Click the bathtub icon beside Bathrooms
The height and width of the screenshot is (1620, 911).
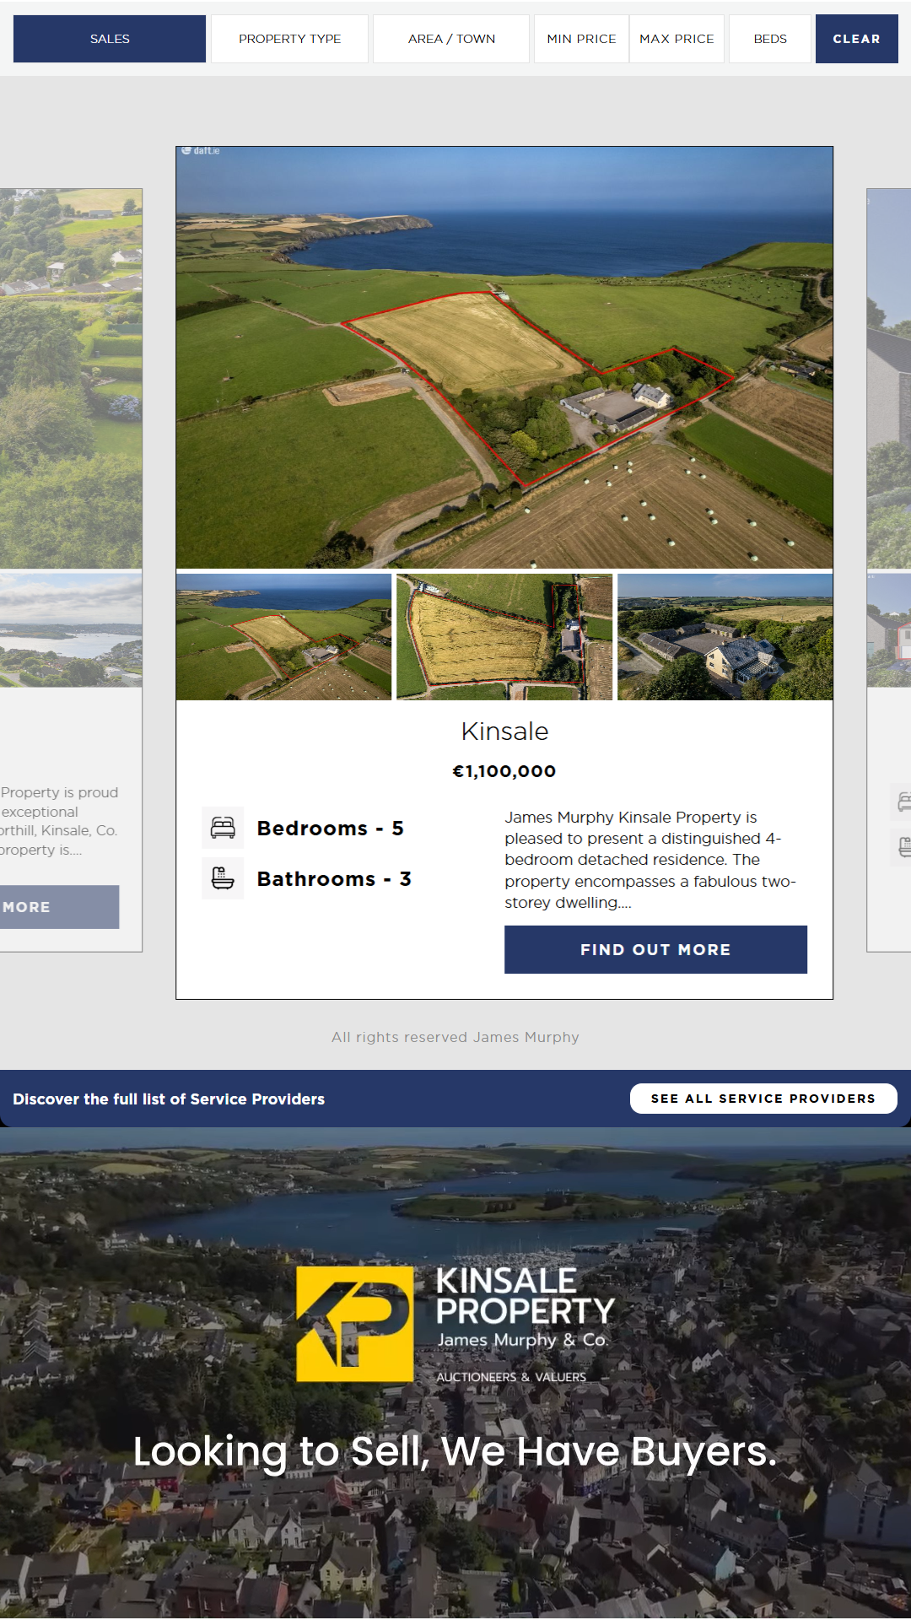click(223, 878)
